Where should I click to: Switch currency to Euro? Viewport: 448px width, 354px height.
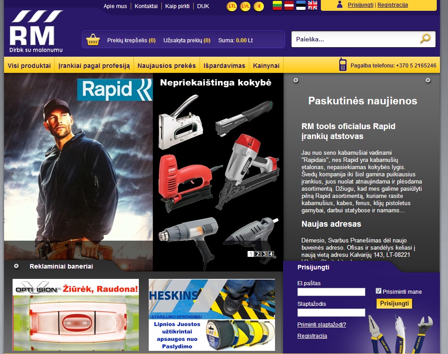pyautogui.click(x=259, y=6)
